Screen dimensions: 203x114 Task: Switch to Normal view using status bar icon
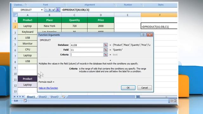171,101
